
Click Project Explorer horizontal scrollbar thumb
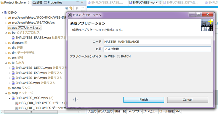click(x=31, y=112)
